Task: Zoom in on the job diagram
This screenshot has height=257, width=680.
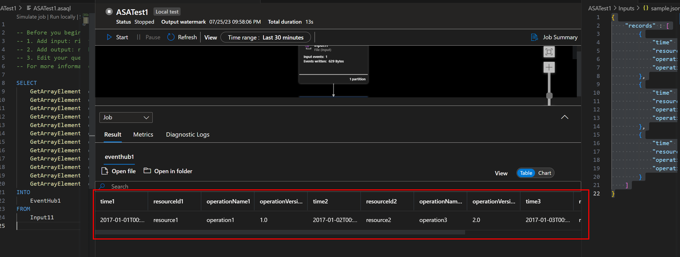Action: (x=549, y=67)
